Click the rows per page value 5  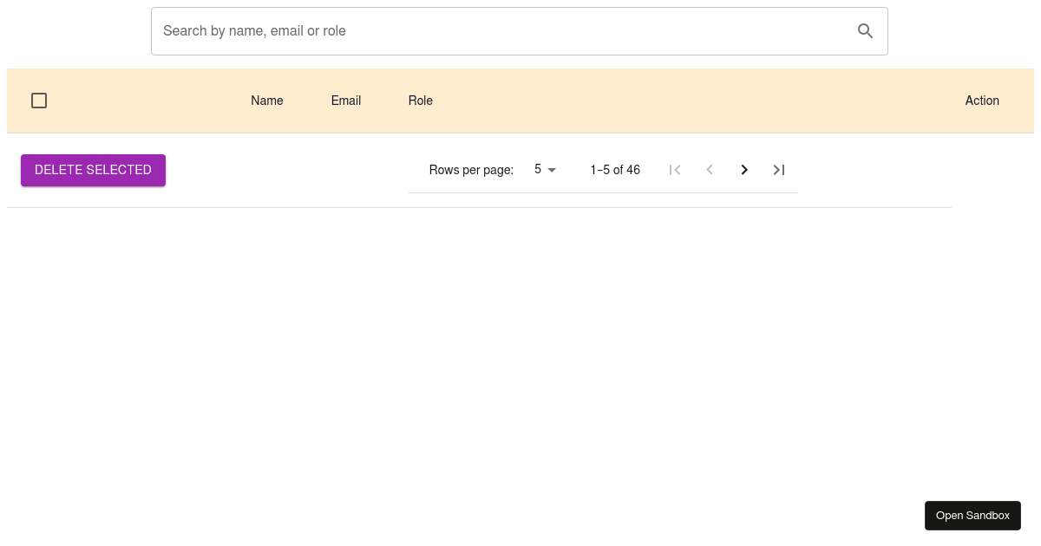coord(538,170)
